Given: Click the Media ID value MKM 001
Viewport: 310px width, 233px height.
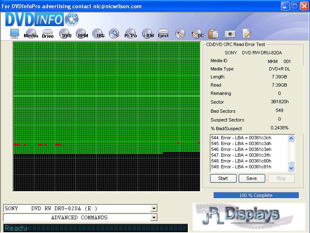Looking at the screenshot, I should [279, 61].
